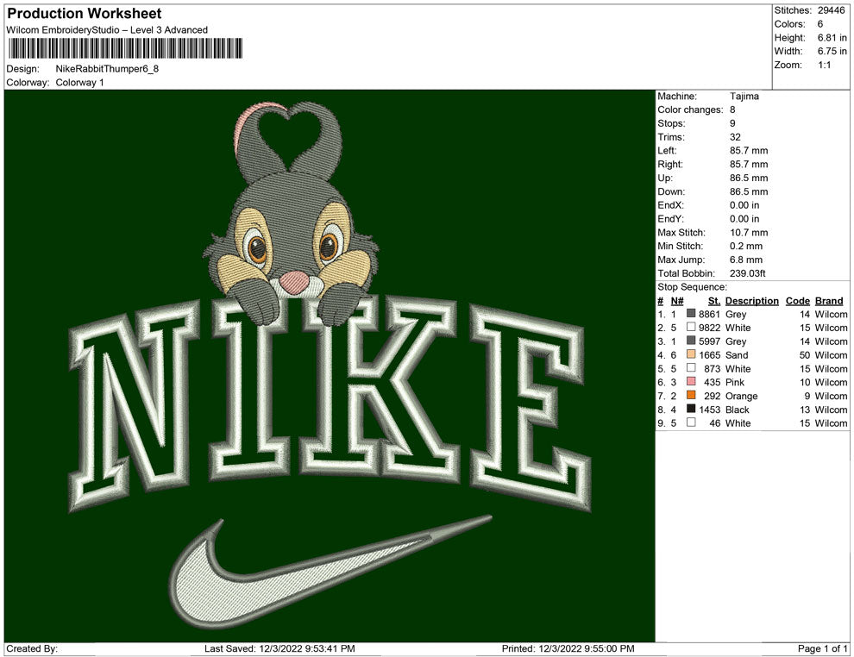854x657 pixels.
Task: Click the Sand color swatch
Action: point(691,354)
